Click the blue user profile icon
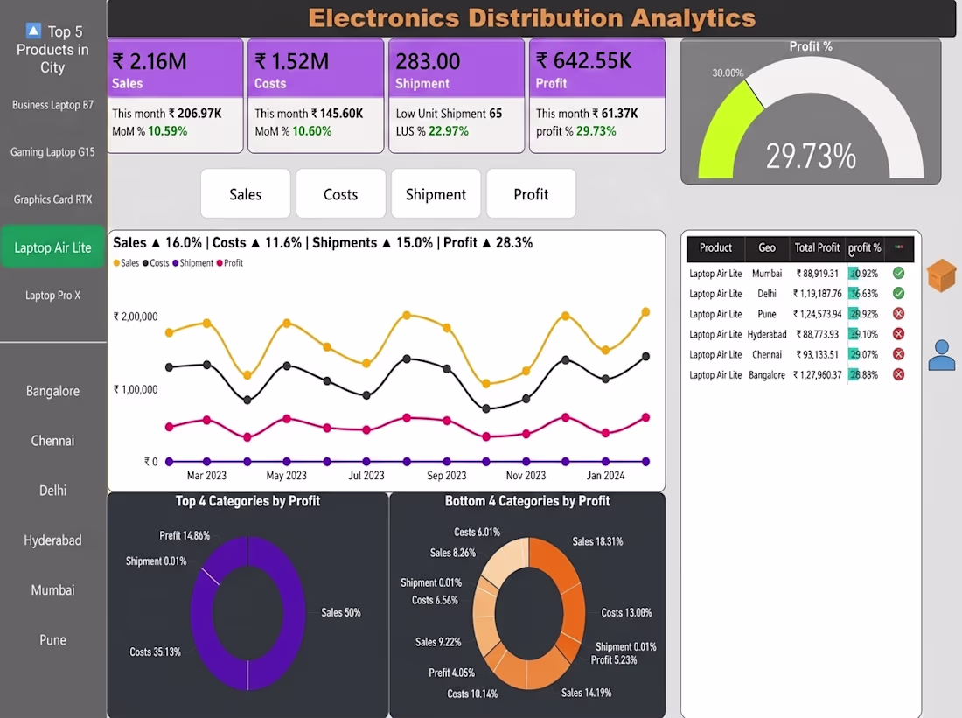962x718 pixels. click(942, 355)
